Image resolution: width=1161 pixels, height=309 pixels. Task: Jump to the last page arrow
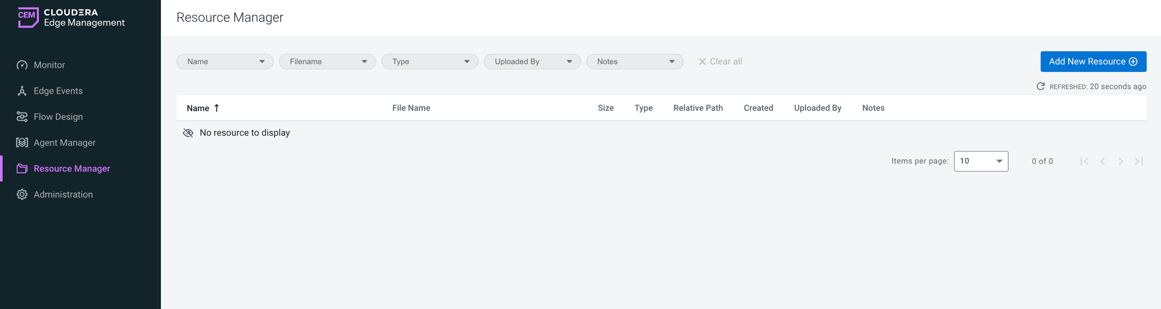point(1139,161)
